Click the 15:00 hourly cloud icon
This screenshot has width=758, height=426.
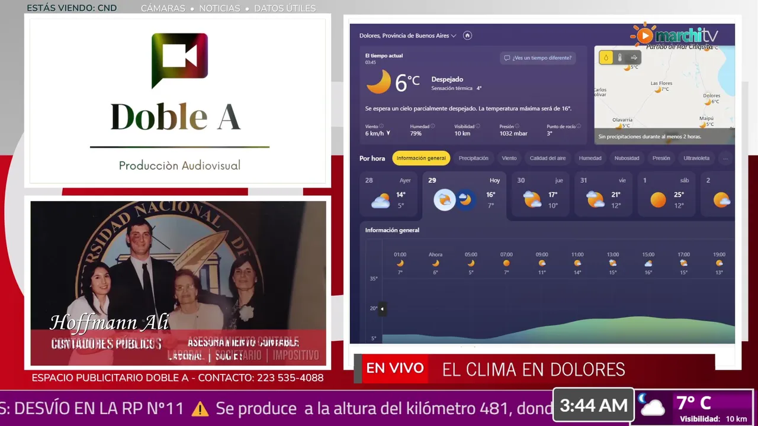648,263
